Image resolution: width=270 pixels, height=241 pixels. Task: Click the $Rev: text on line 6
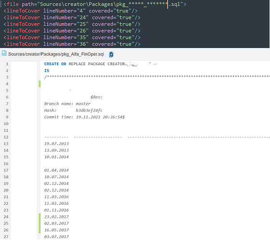[97, 97]
